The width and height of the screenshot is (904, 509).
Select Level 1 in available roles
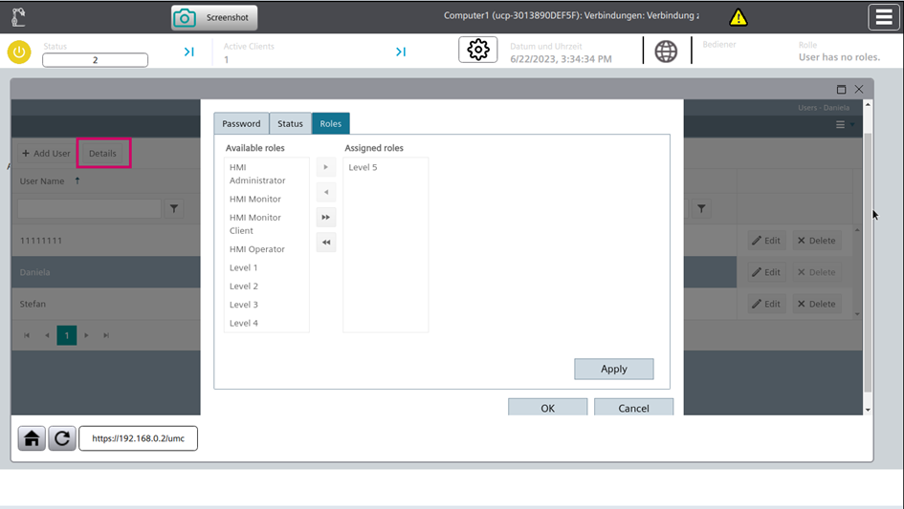click(266, 267)
